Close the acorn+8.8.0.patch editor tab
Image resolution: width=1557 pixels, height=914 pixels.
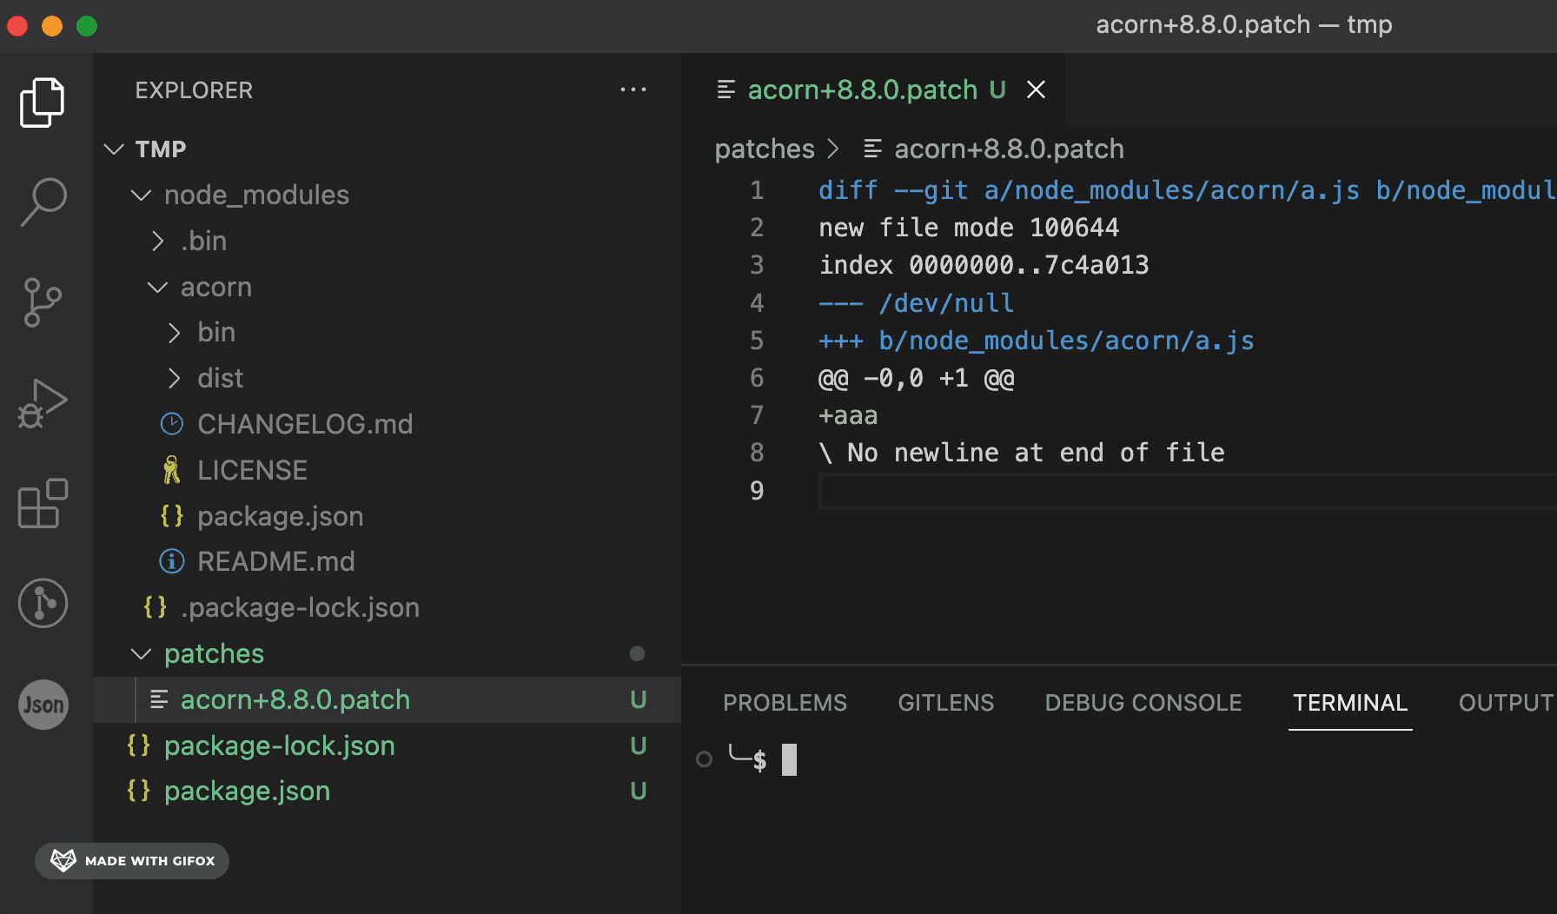(1036, 89)
